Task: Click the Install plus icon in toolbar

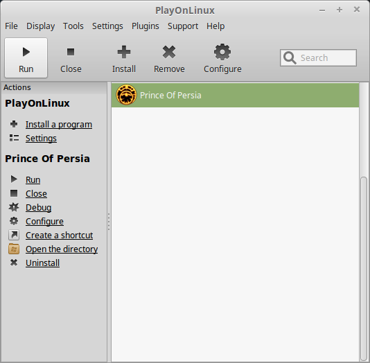Action: click(124, 52)
